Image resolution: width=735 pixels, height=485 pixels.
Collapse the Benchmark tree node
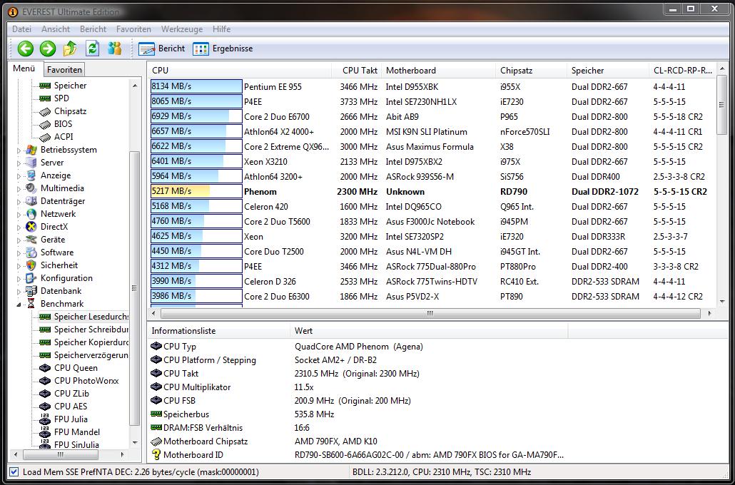click(x=19, y=304)
